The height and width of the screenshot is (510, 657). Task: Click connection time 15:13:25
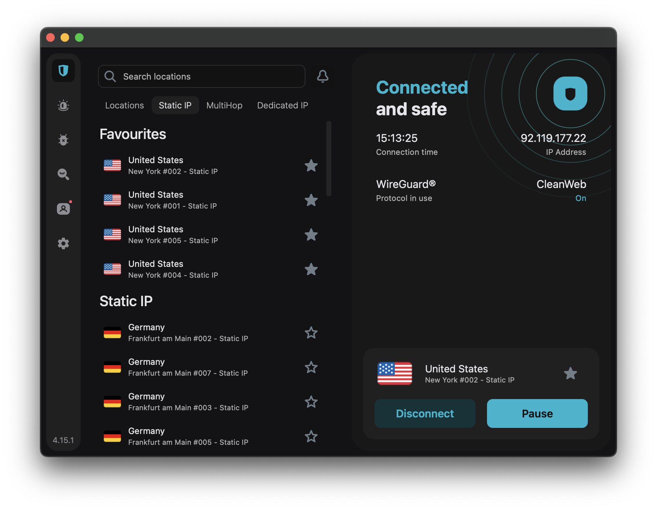(x=397, y=138)
